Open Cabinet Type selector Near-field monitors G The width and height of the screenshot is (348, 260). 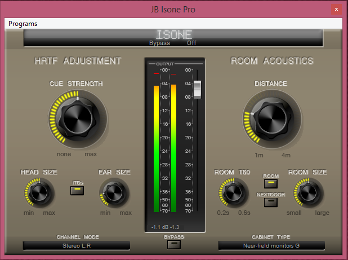click(x=271, y=245)
